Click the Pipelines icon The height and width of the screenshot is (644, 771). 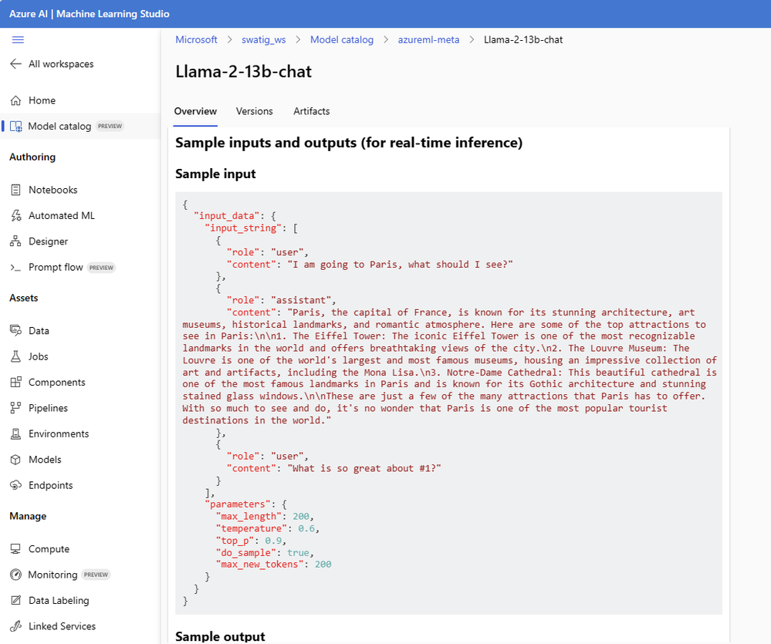click(x=15, y=408)
